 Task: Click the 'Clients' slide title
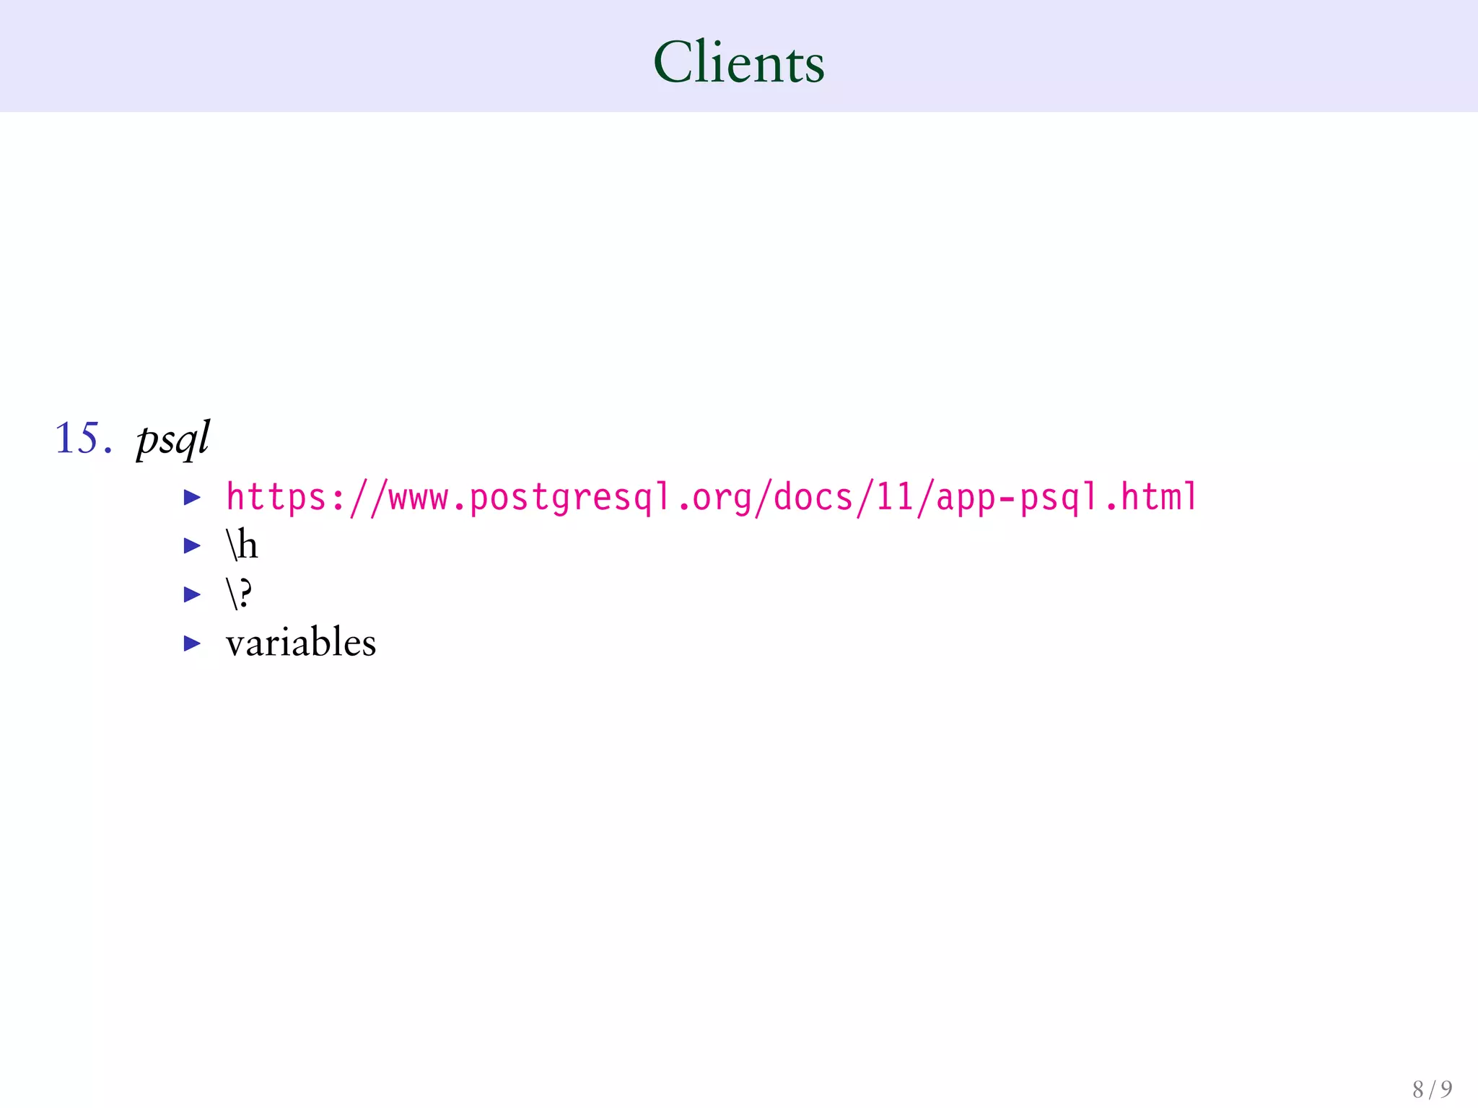click(739, 62)
